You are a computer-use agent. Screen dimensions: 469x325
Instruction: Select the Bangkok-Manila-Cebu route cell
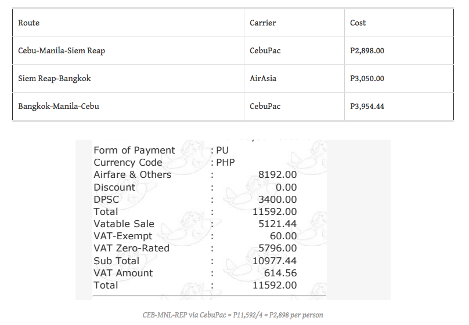coord(128,106)
